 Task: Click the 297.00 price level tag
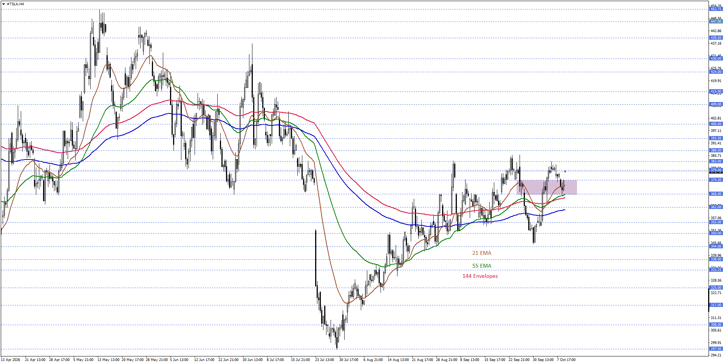(716, 349)
